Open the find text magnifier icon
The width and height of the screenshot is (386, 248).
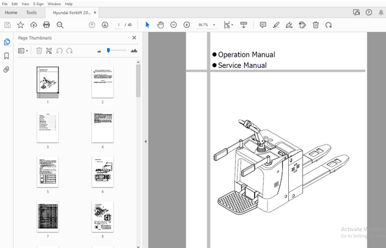(x=60, y=25)
